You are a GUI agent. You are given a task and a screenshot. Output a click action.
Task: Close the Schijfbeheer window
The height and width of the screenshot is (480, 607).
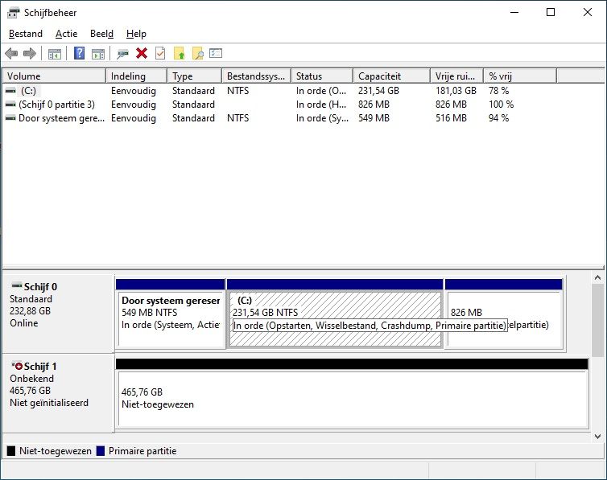(x=587, y=12)
